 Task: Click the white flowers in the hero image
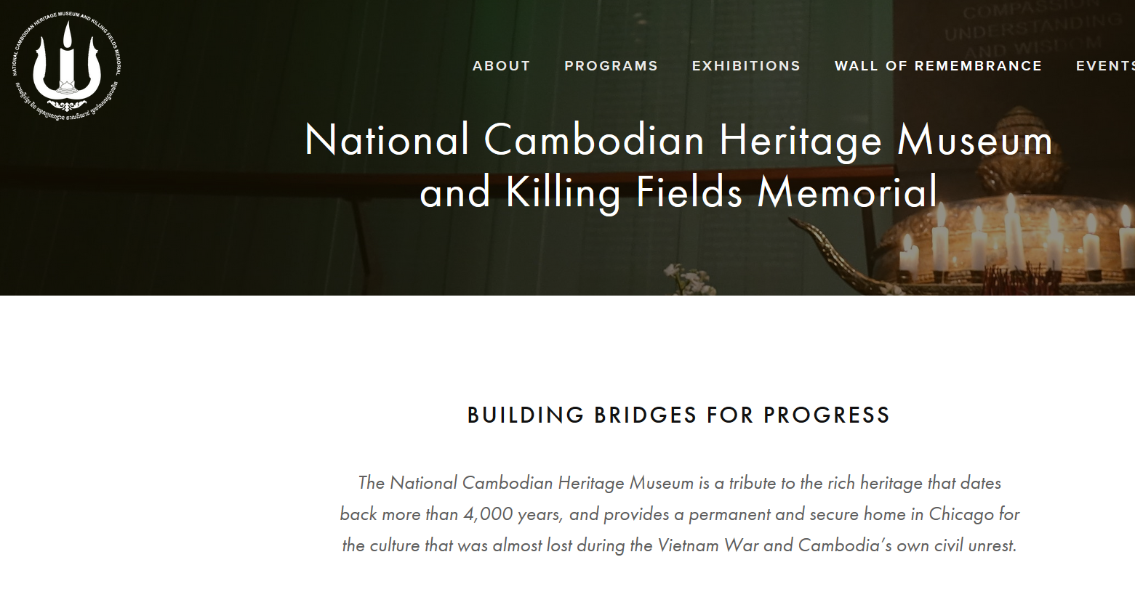pos(688,279)
